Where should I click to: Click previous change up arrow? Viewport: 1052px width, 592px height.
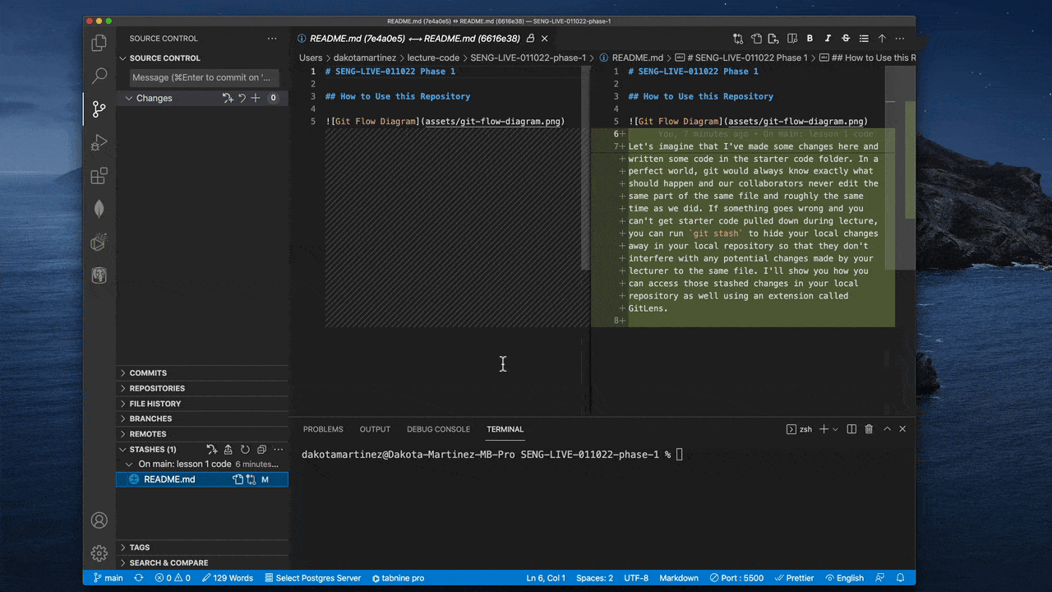click(882, 39)
